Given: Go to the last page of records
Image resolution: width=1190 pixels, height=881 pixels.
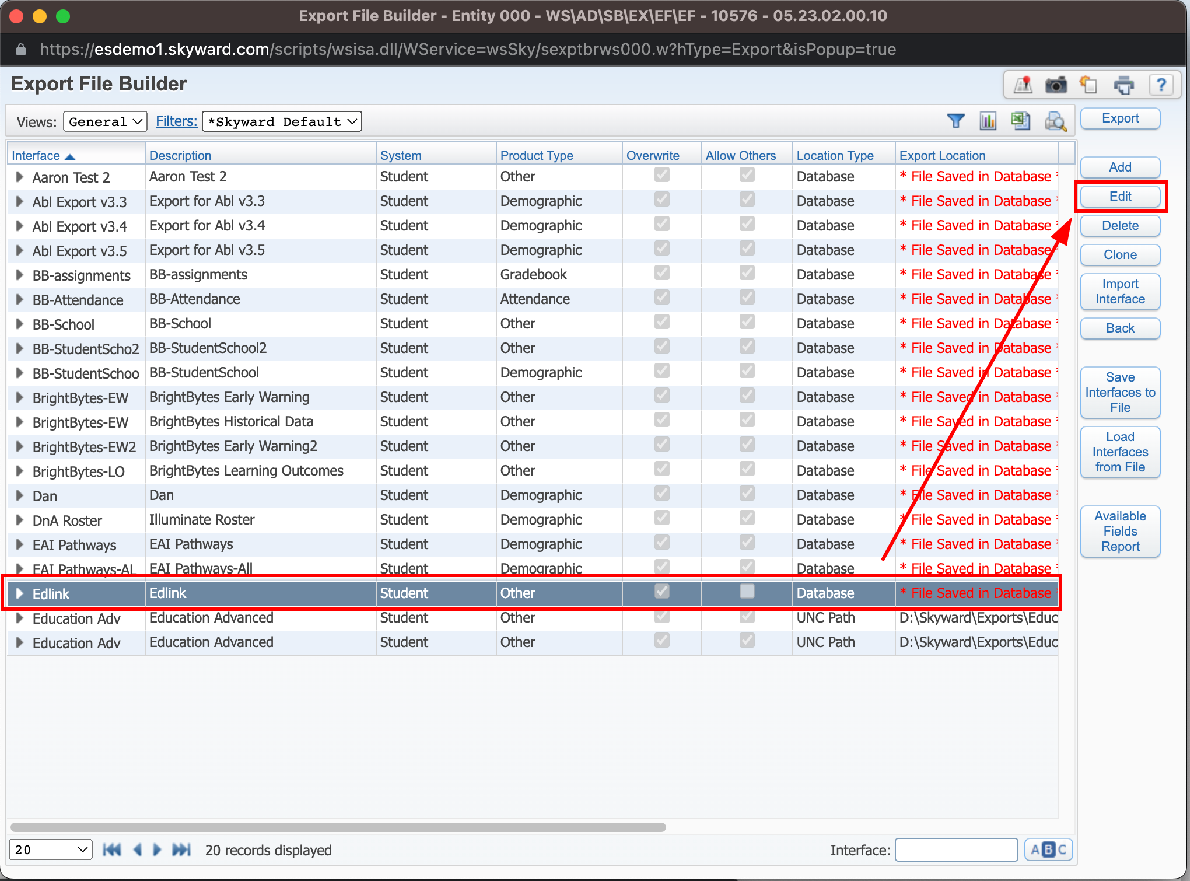Looking at the screenshot, I should pos(181,849).
